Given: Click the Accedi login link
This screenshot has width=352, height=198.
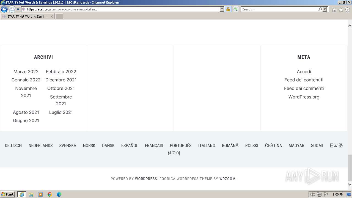Looking at the screenshot, I should point(304,71).
